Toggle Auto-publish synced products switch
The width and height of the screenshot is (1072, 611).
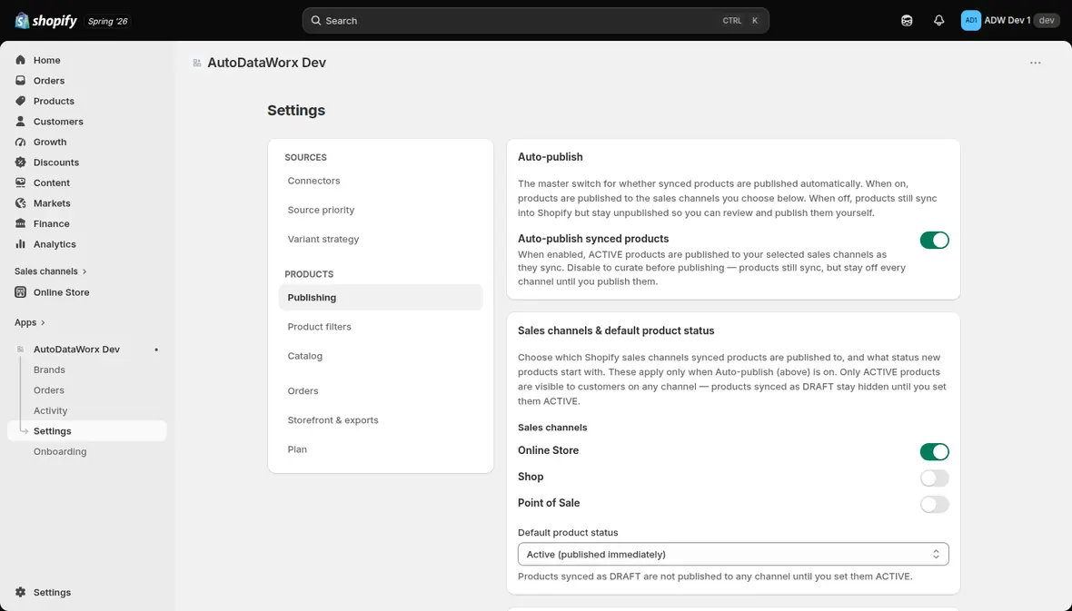pyautogui.click(x=935, y=240)
